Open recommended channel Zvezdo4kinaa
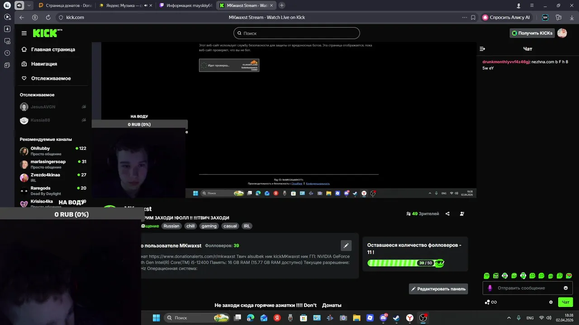The width and height of the screenshot is (579, 325). pos(53,177)
